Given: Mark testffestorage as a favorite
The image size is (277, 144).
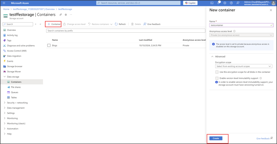Looking at the screenshot, I should point(66,15).
